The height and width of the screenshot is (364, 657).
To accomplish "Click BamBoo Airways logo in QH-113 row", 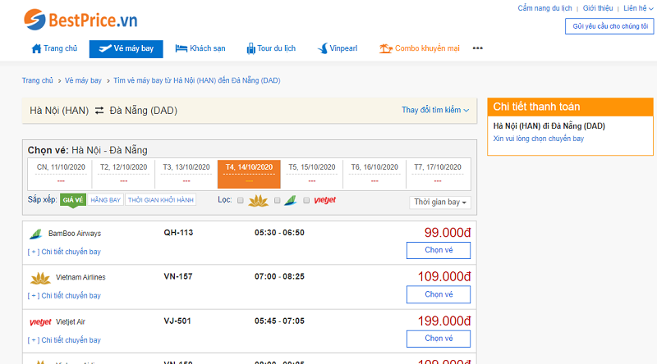I will pos(36,234).
